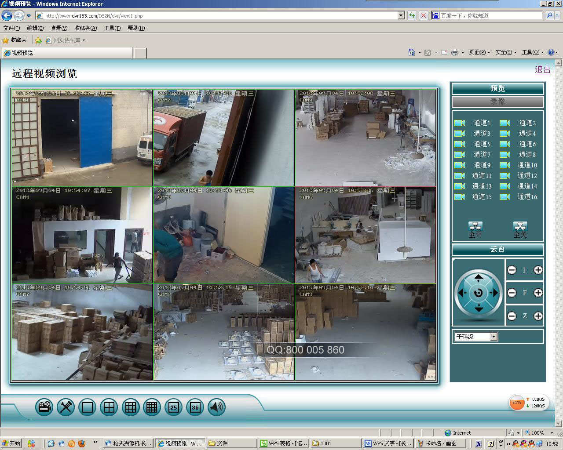Click the stop loading X button

point(423,15)
